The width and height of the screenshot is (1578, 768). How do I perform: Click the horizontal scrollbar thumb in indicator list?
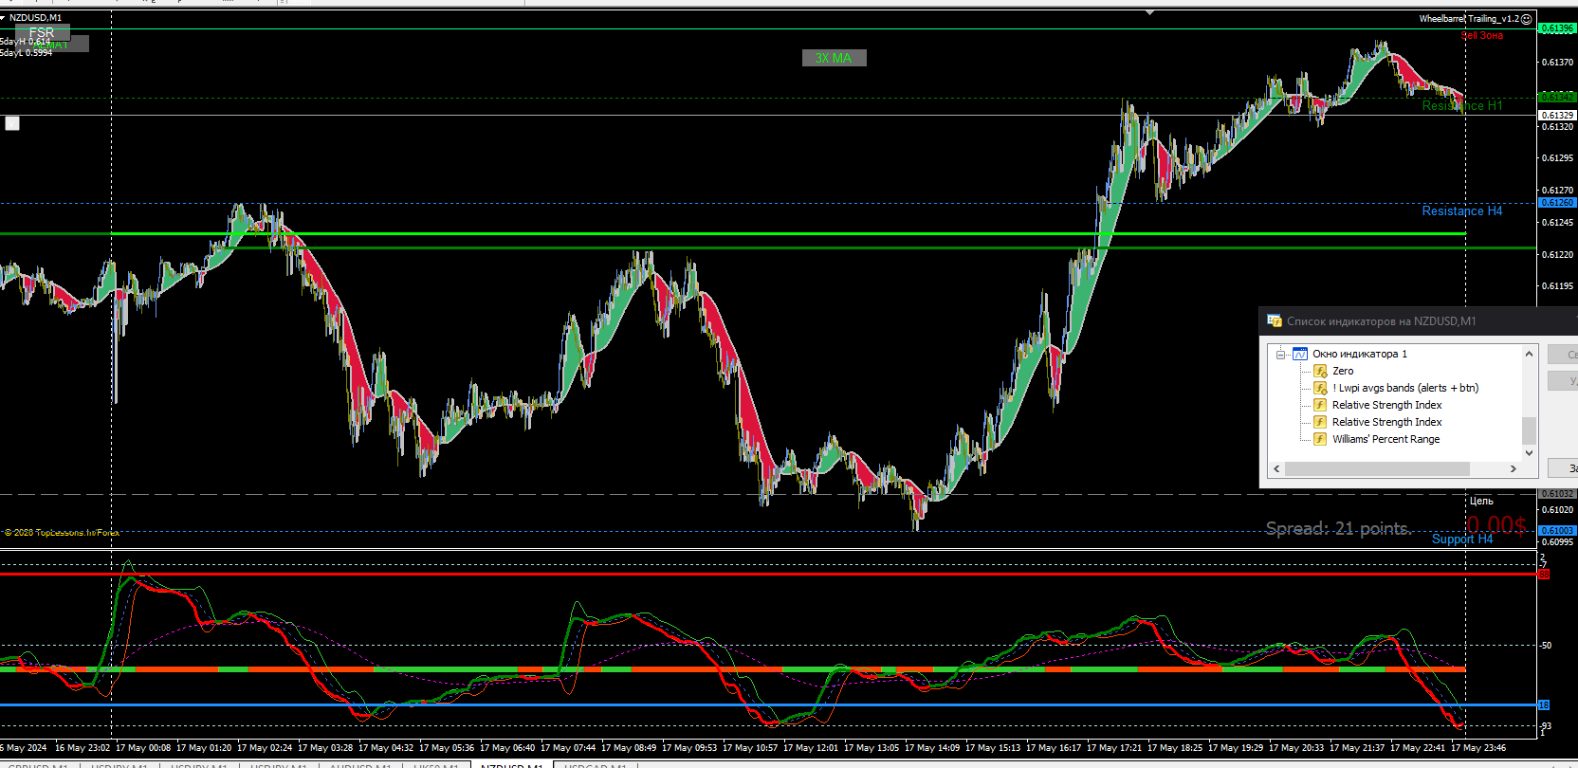(x=1377, y=468)
